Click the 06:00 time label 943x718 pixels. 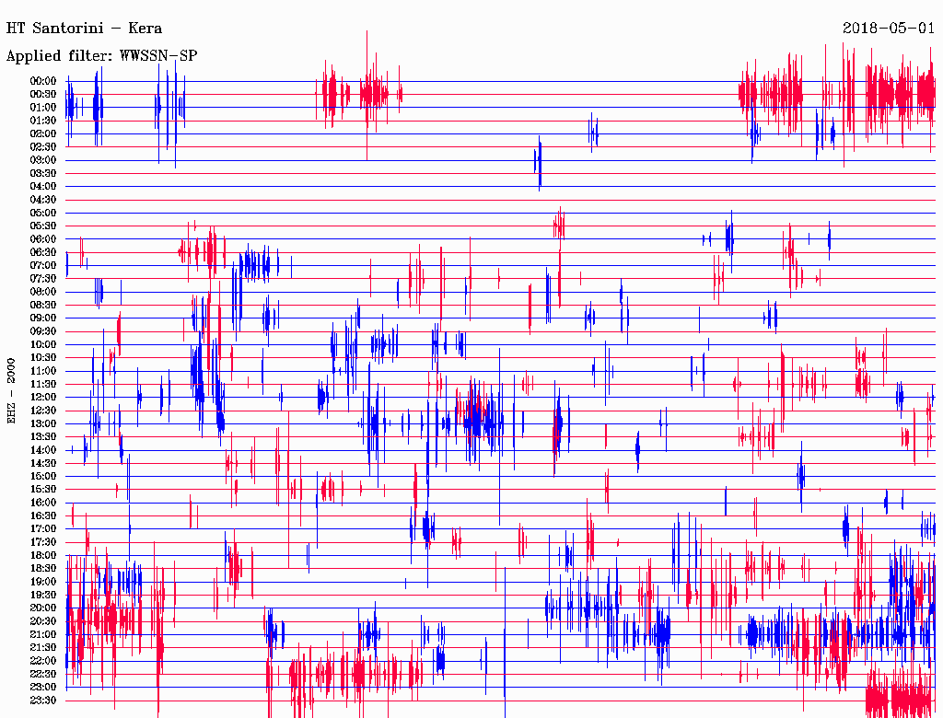tap(44, 239)
